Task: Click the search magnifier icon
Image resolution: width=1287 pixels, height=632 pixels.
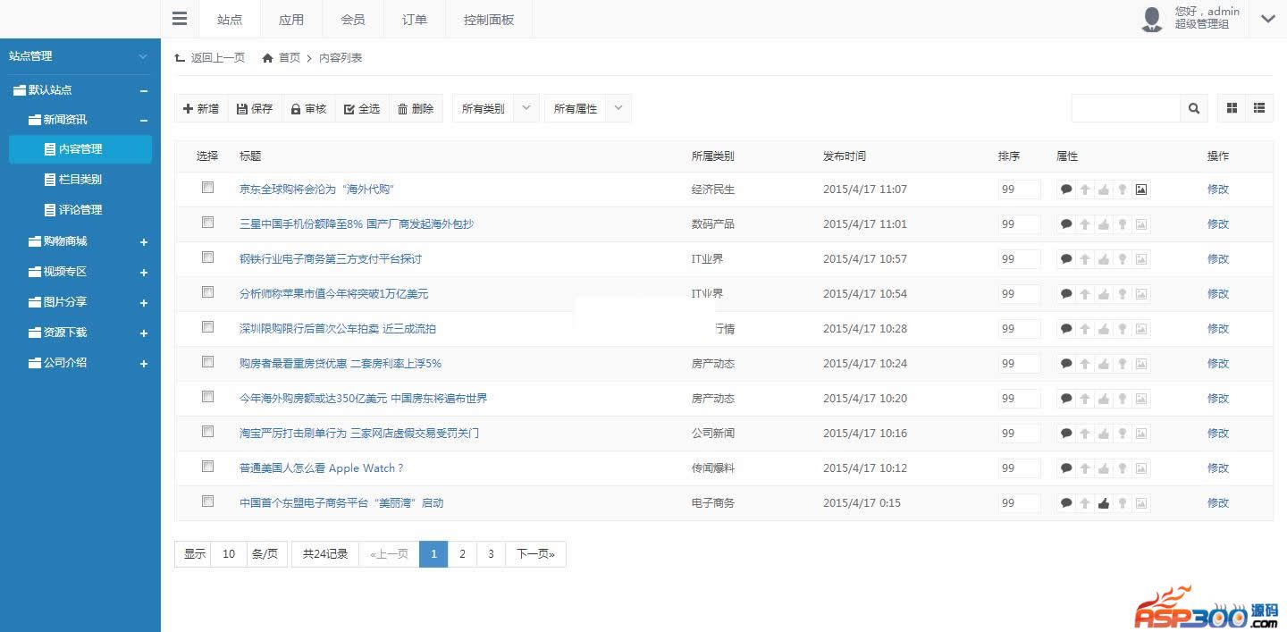Action: 1194,108
